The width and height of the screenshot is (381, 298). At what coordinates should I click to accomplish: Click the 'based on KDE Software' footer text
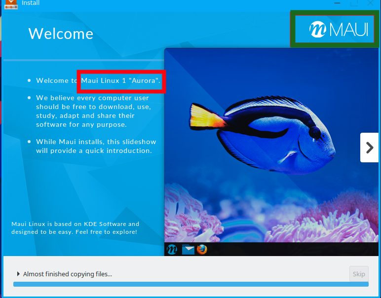coord(76,227)
